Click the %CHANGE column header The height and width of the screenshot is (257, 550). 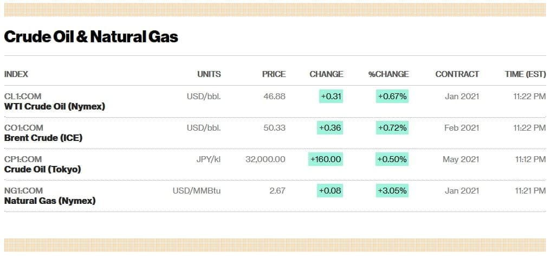click(x=389, y=74)
